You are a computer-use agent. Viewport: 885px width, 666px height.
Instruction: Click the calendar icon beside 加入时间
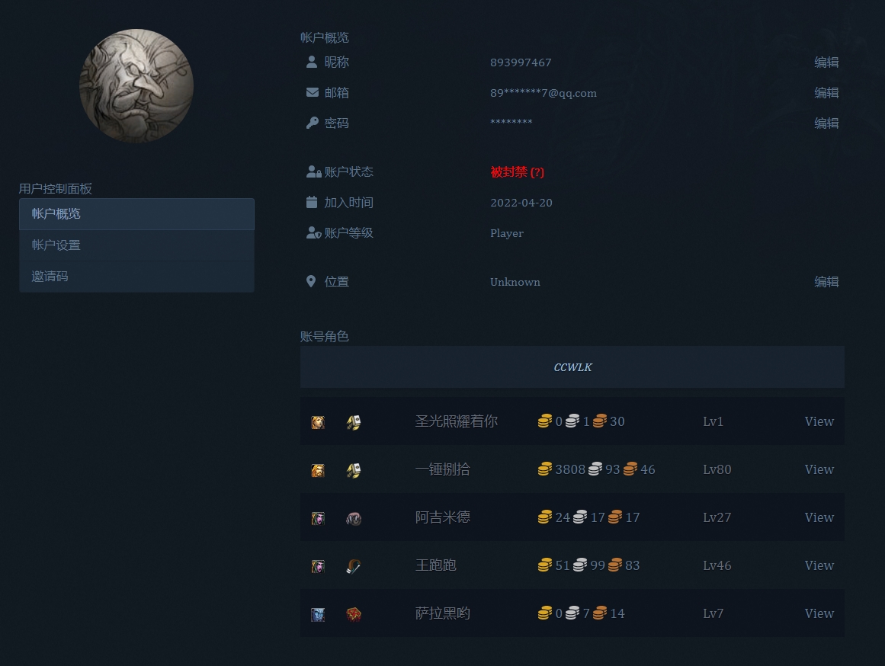tap(312, 201)
